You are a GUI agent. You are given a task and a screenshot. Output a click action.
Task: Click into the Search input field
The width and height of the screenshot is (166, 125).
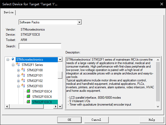[40, 46]
